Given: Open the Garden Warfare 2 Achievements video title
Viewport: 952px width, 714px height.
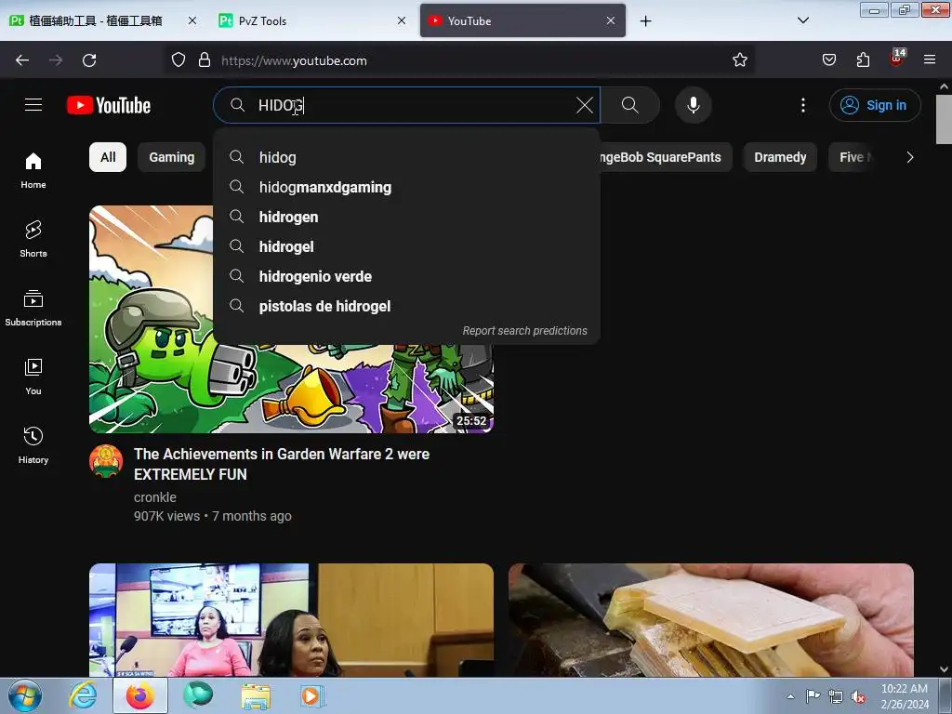Looking at the screenshot, I should (x=282, y=464).
